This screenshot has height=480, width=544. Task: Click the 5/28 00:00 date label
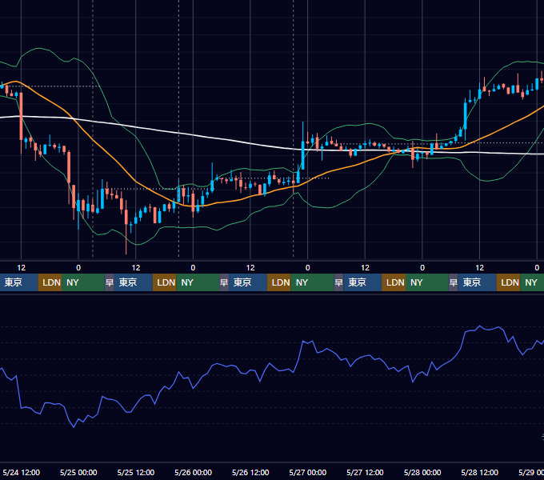pyautogui.click(x=422, y=472)
